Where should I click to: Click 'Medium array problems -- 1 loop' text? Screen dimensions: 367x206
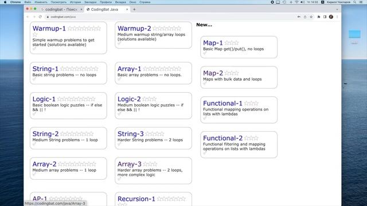click(64, 171)
